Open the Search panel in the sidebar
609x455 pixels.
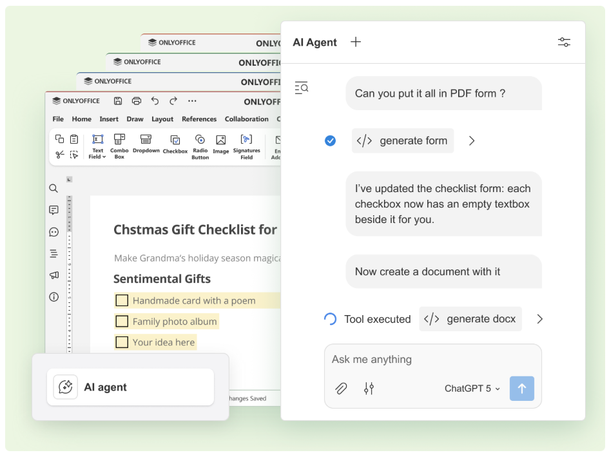(x=54, y=188)
